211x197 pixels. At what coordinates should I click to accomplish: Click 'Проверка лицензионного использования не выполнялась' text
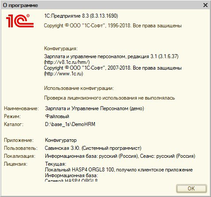click(x=109, y=98)
